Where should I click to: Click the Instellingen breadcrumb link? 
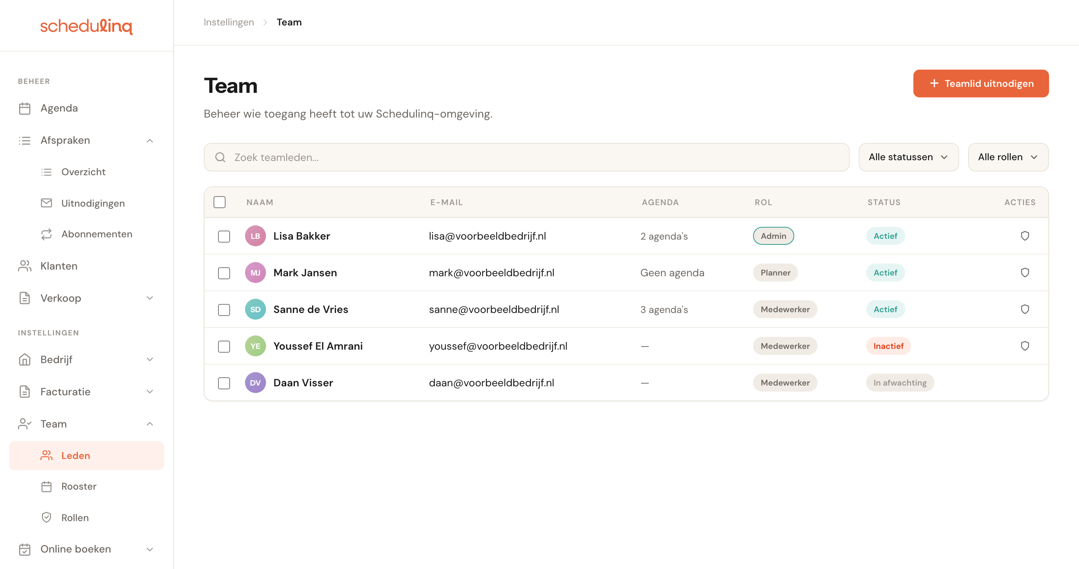click(229, 22)
